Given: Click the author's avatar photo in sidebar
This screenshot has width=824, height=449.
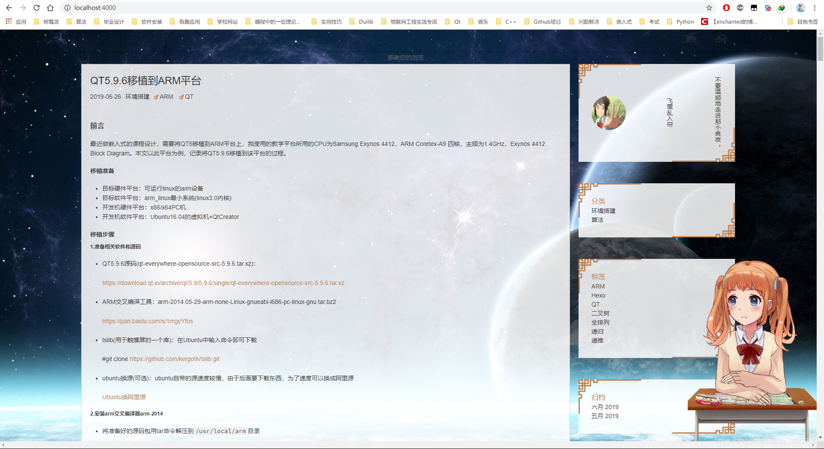Looking at the screenshot, I should [608, 112].
